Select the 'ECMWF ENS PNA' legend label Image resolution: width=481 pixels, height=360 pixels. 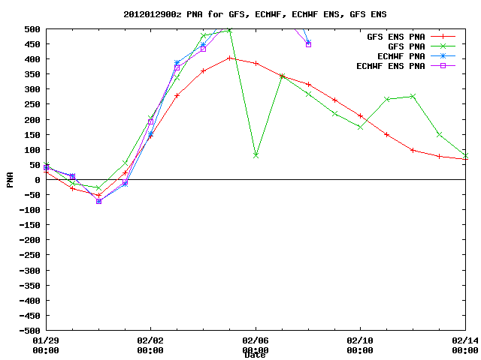click(x=391, y=66)
